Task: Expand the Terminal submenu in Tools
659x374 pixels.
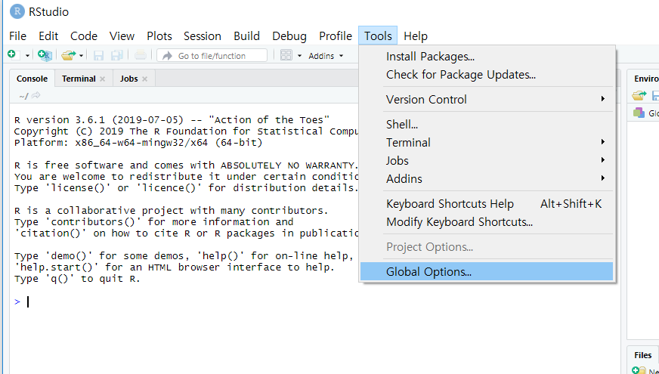Action: tap(487, 143)
